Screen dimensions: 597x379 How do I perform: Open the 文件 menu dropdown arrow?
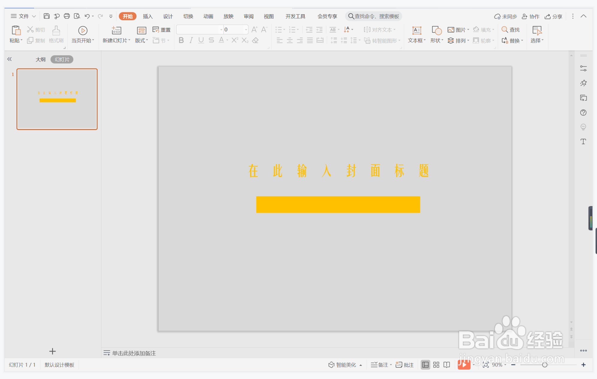[34, 16]
